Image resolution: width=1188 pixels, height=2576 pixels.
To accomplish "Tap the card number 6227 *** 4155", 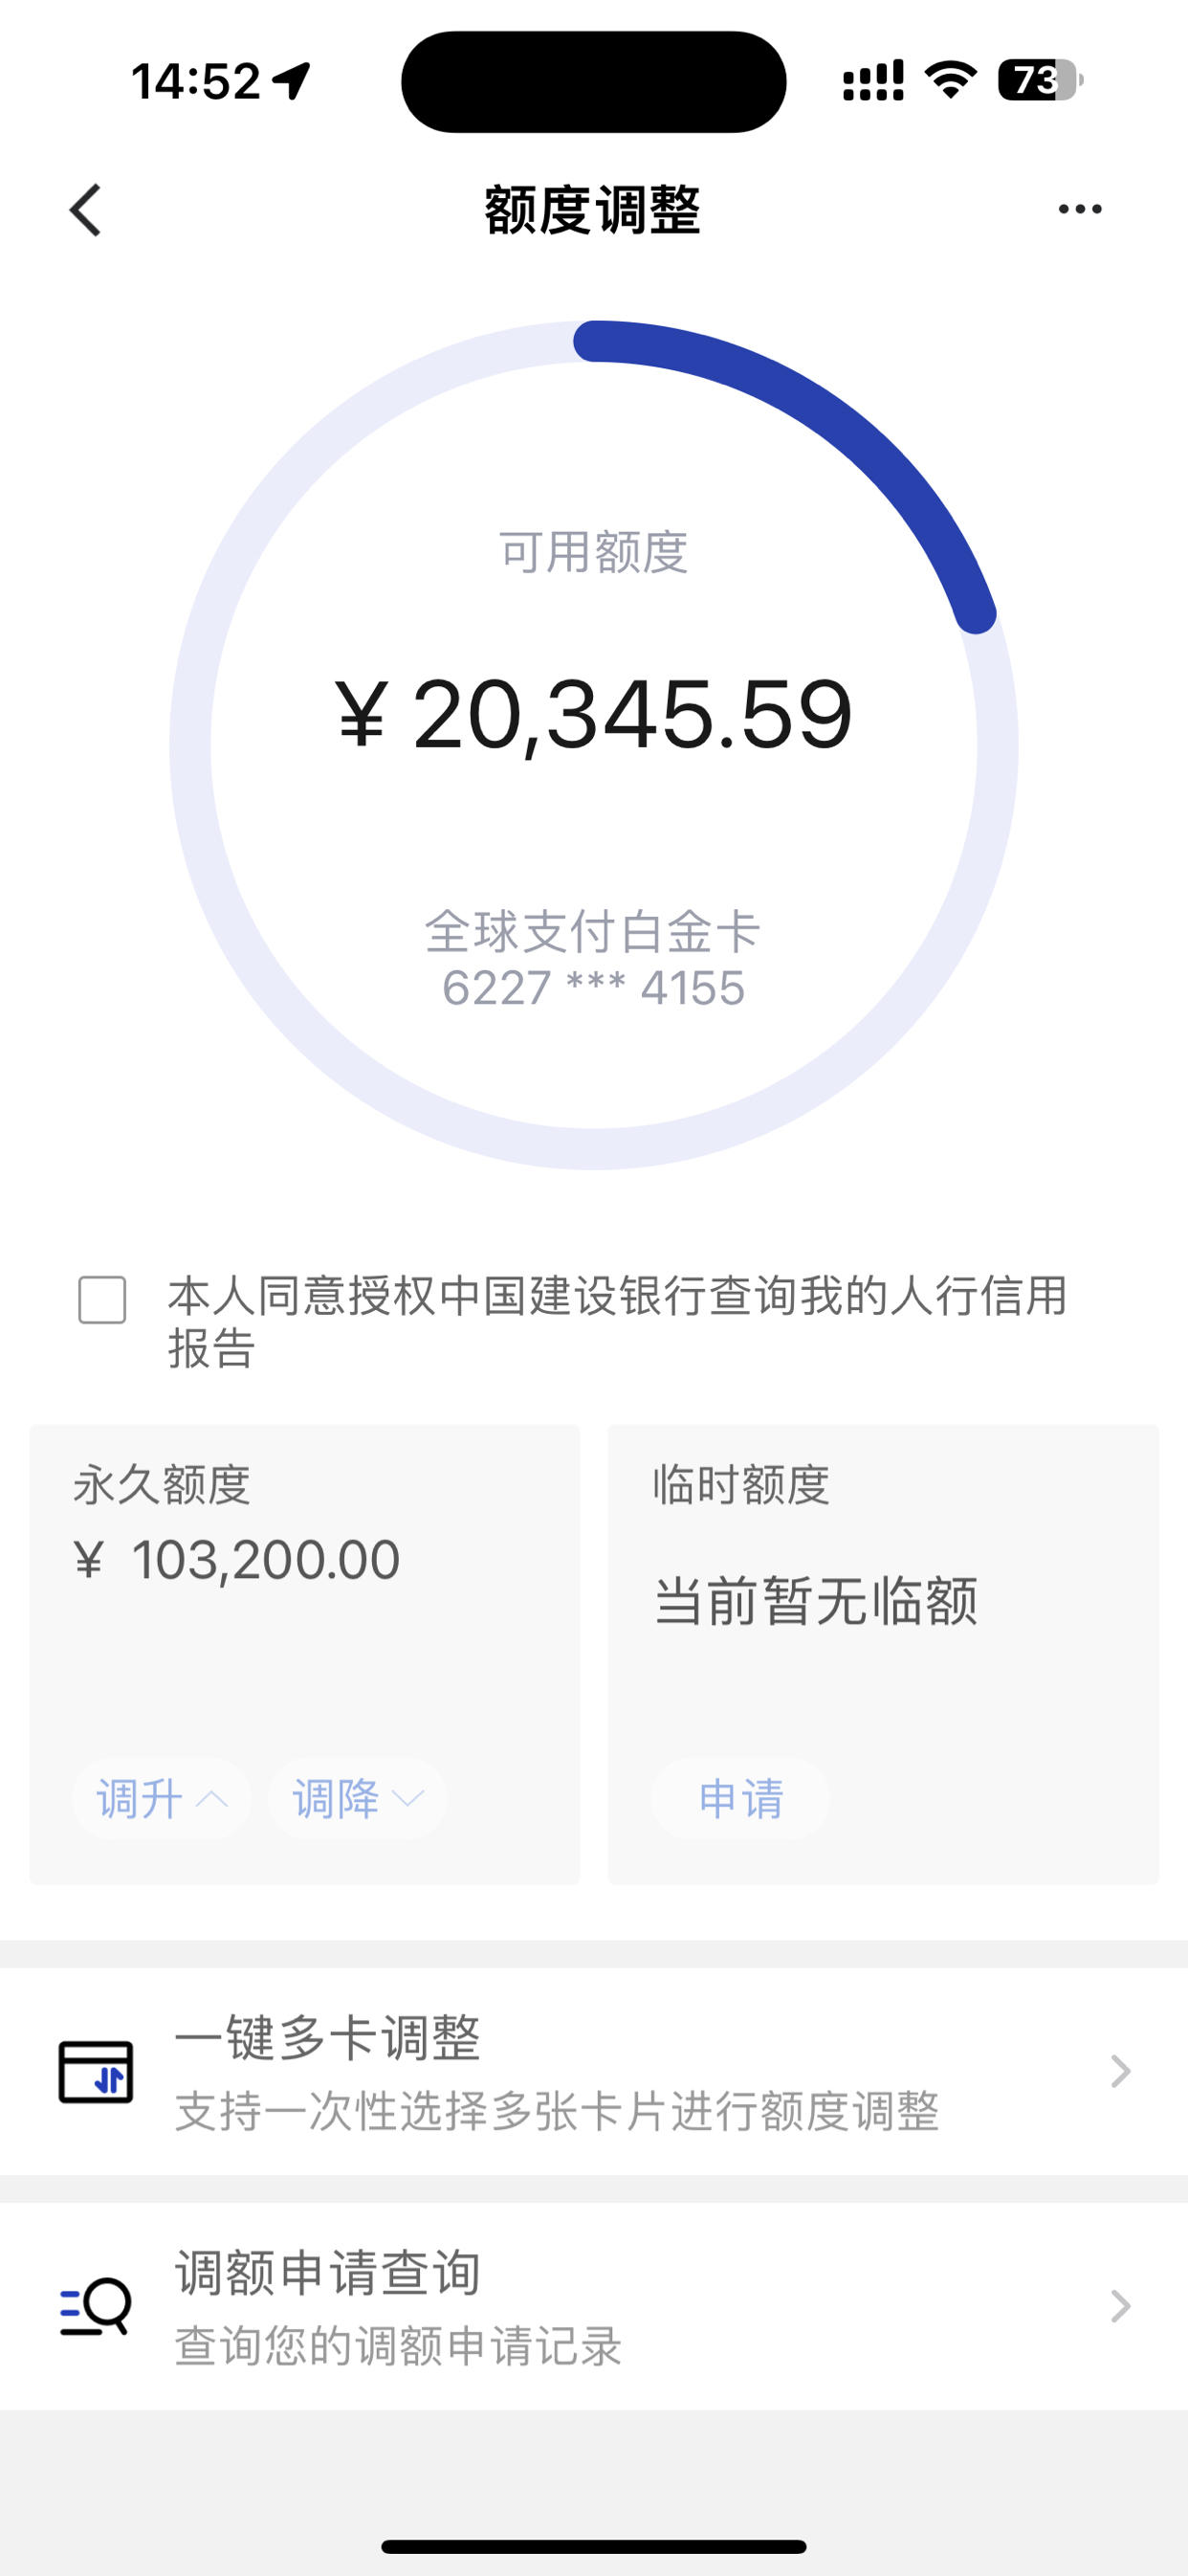I will (x=594, y=988).
